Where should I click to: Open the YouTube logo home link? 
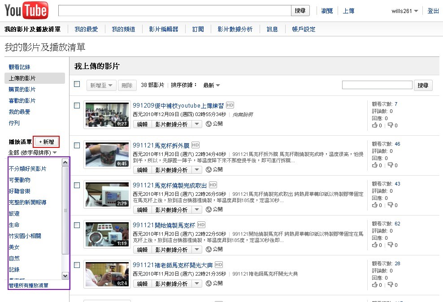[x=26, y=10]
